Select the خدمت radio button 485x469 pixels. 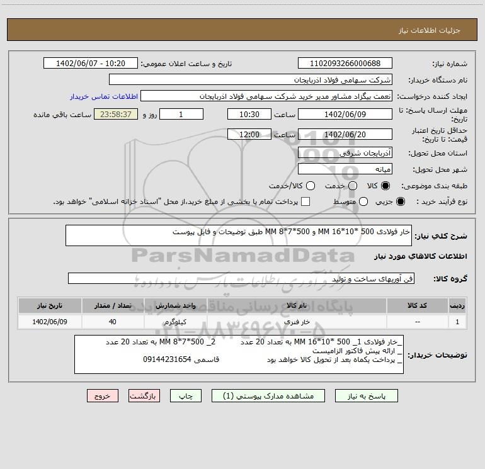point(353,186)
